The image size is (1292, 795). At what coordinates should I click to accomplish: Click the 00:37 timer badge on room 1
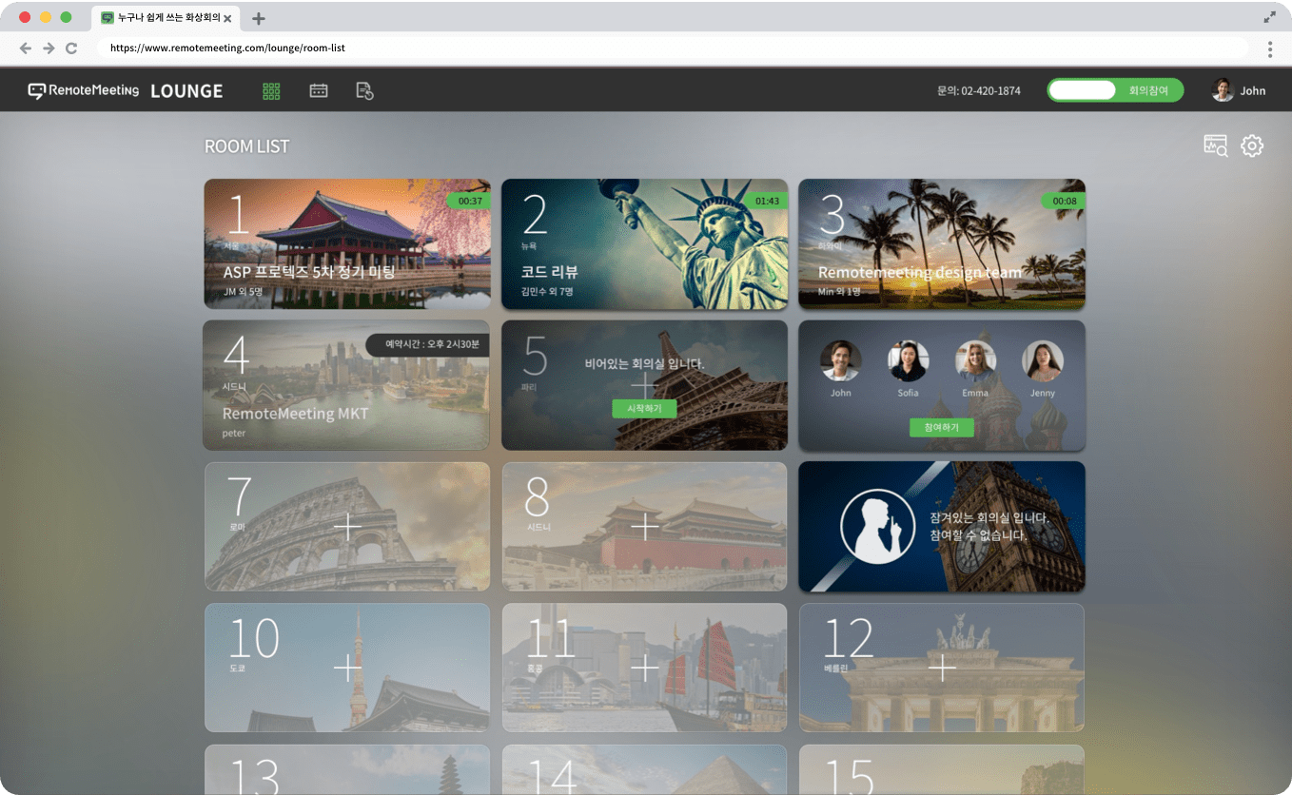[469, 201]
